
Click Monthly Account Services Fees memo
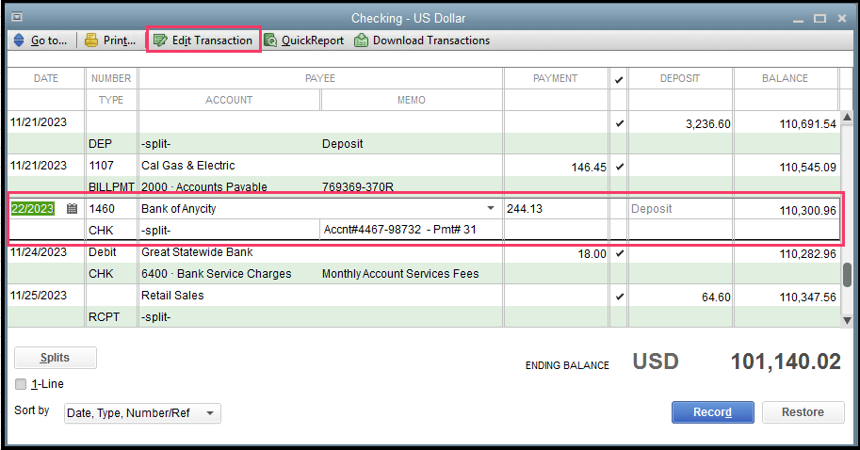400,274
